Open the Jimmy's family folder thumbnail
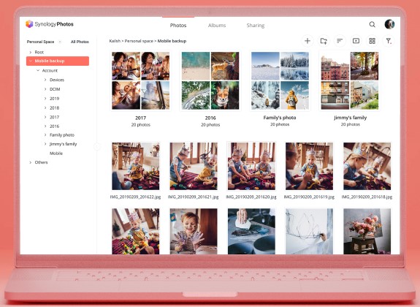This screenshot has width=420, height=307. pos(350,80)
